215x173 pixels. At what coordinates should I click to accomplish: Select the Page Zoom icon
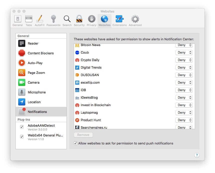point(22,73)
